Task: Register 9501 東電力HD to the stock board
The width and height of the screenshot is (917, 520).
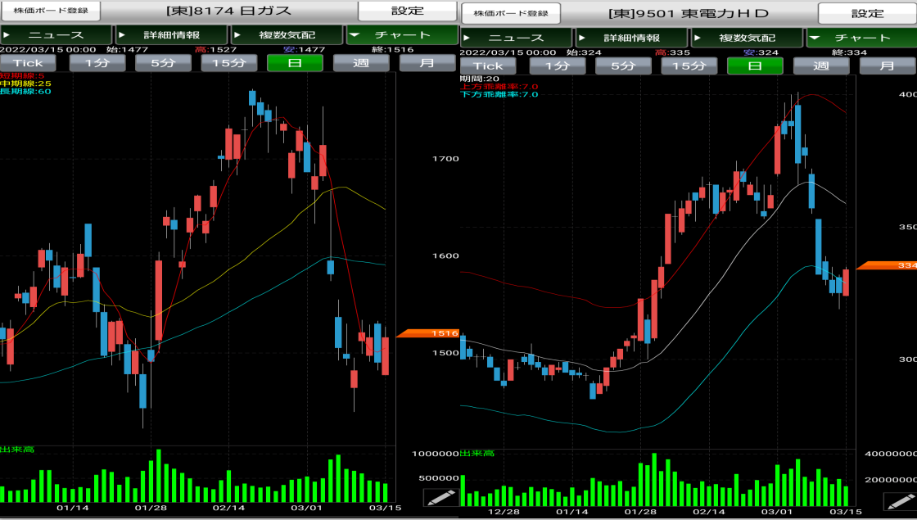Action: pos(511,13)
